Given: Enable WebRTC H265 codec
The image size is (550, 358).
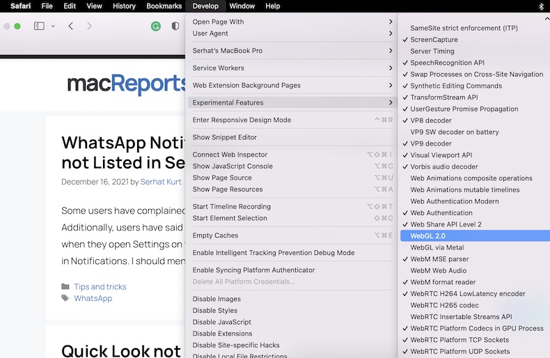Looking at the screenshot, I should pos(475,305).
